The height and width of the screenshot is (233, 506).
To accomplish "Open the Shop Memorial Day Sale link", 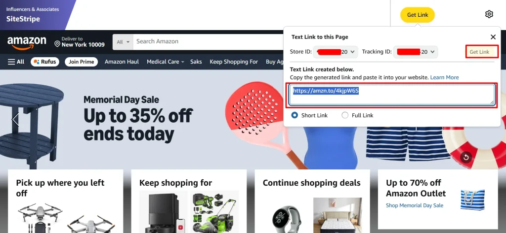I will click(415, 205).
